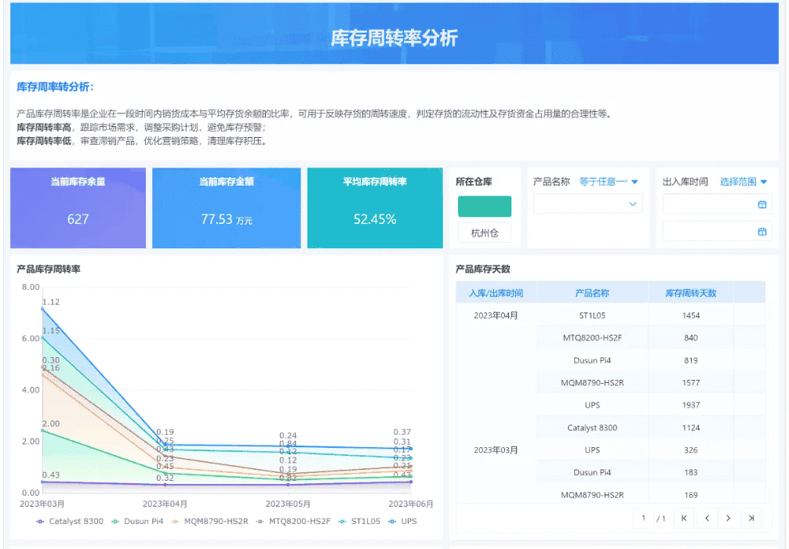Toggle MTQ8200-HS2F legend series
This screenshot has height=549, width=789.
293,522
